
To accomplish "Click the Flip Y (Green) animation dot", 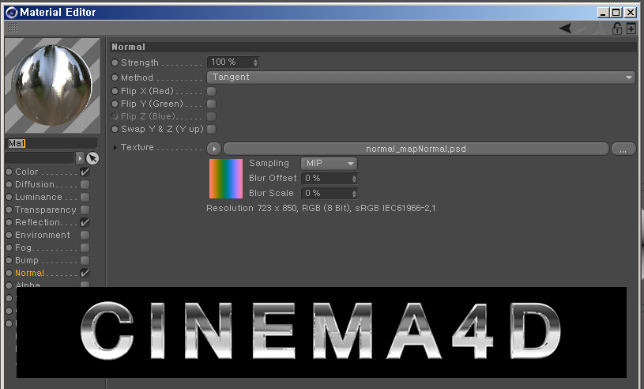I will click(115, 104).
